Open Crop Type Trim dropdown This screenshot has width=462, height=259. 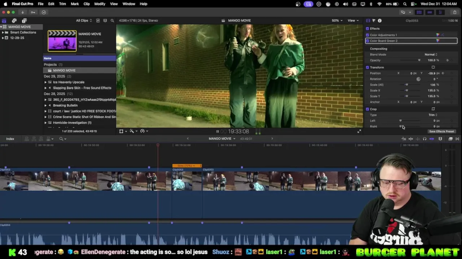click(433, 115)
